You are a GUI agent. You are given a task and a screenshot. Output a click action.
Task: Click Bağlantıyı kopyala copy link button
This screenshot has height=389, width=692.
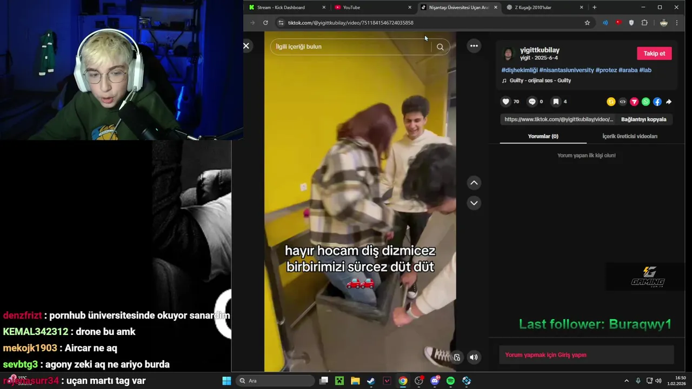point(643,119)
